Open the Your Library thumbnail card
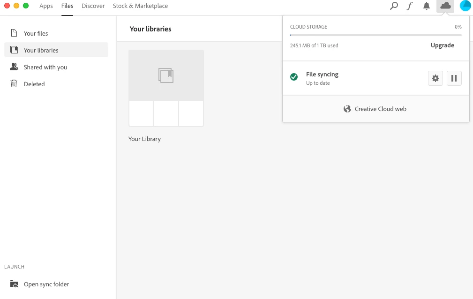 coord(166,88)
